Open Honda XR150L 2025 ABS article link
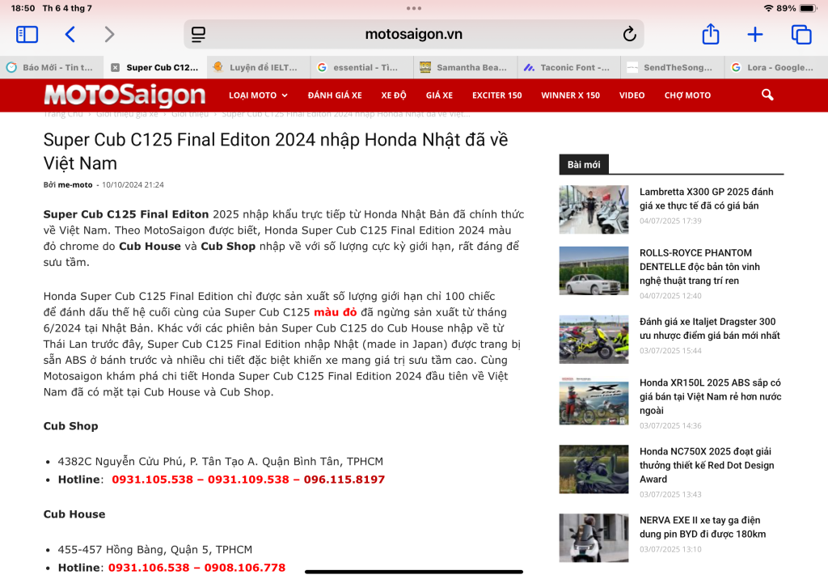Screen dimensions: 828x579 [710, 397]
